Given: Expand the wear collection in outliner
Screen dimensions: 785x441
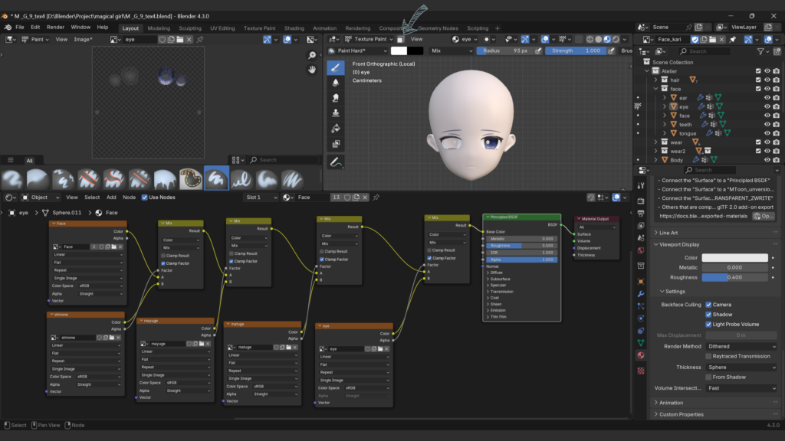Looking at the screenshot, I should point(655,142).
